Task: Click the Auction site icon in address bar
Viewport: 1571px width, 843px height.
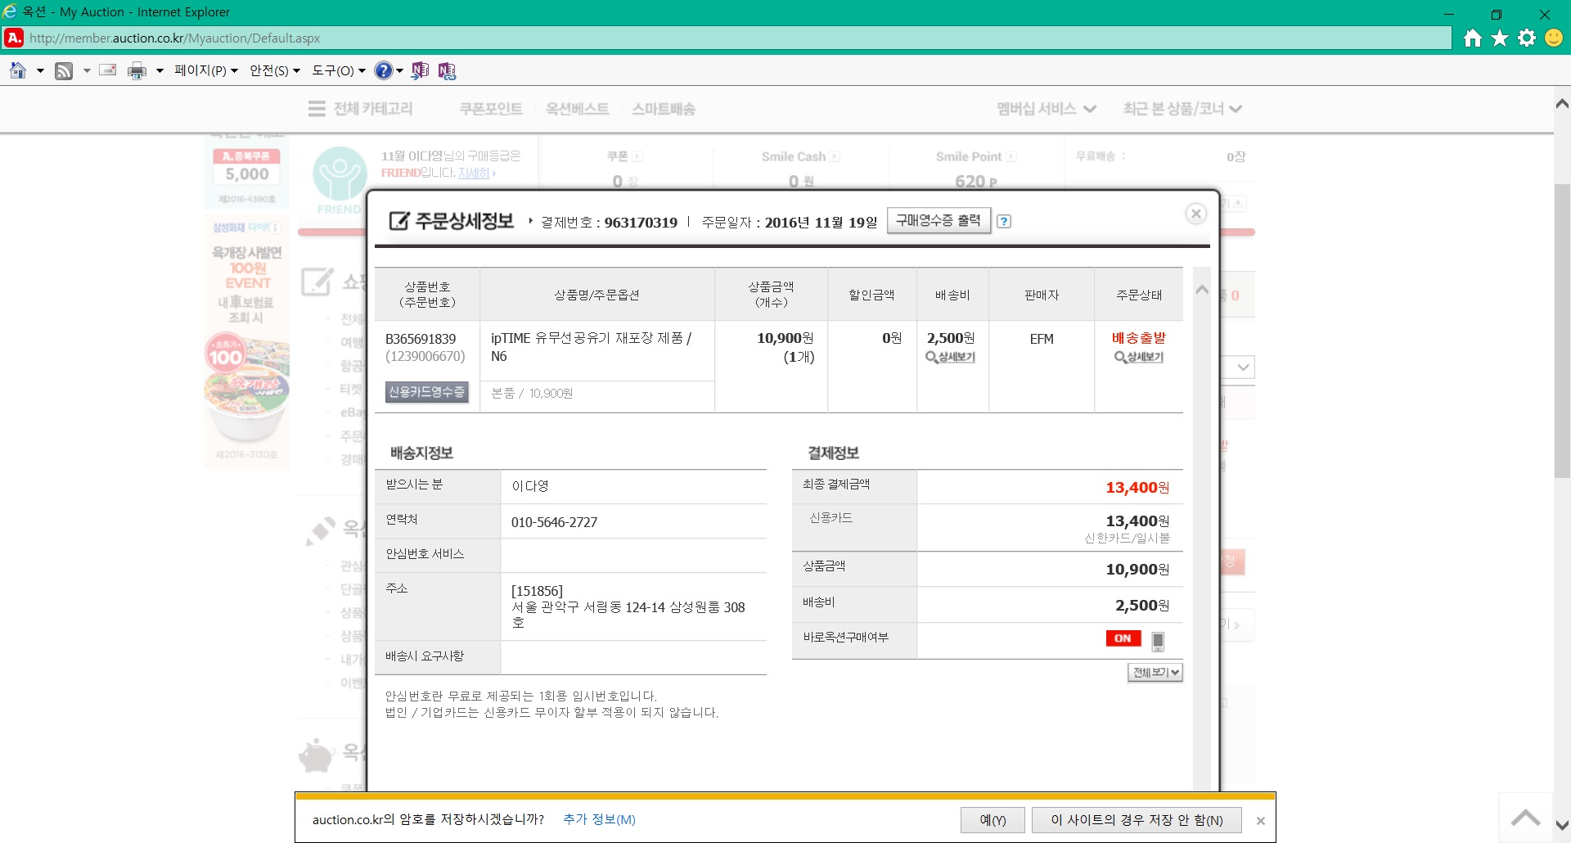Action: 14,38
